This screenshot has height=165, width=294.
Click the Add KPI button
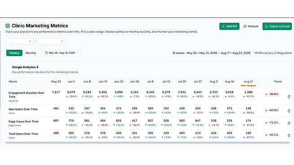(229, 26)
